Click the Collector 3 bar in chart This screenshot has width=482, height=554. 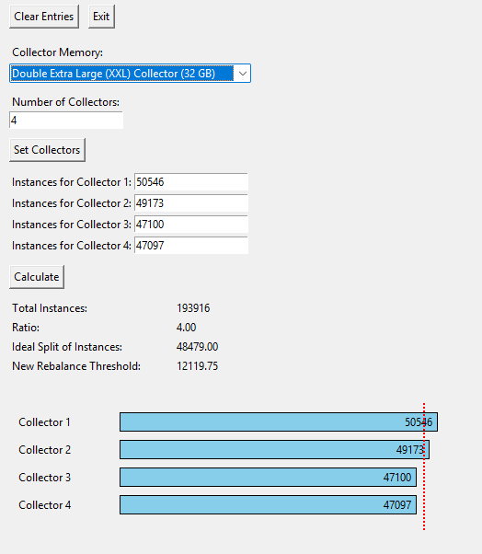coord(268,478)
